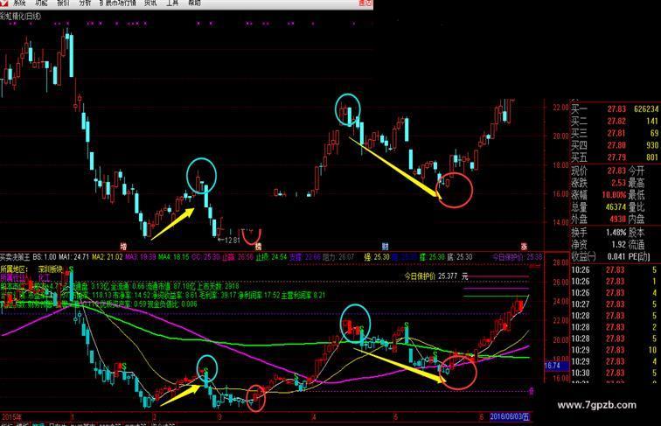661x426 pixels.
Task: Open the 扩展市场行情 menu
Action: (118, 3)
